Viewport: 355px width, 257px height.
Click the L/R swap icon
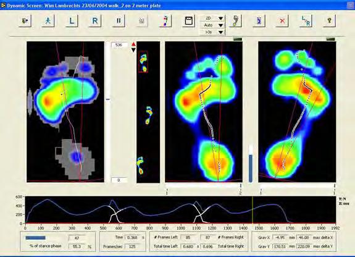pyautogui.click(x=306, y=21)
